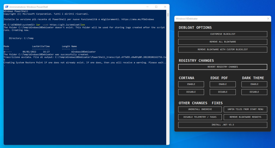Click the PowerShell icon in title bar
The image size is (275, 148).
(7, 7)
